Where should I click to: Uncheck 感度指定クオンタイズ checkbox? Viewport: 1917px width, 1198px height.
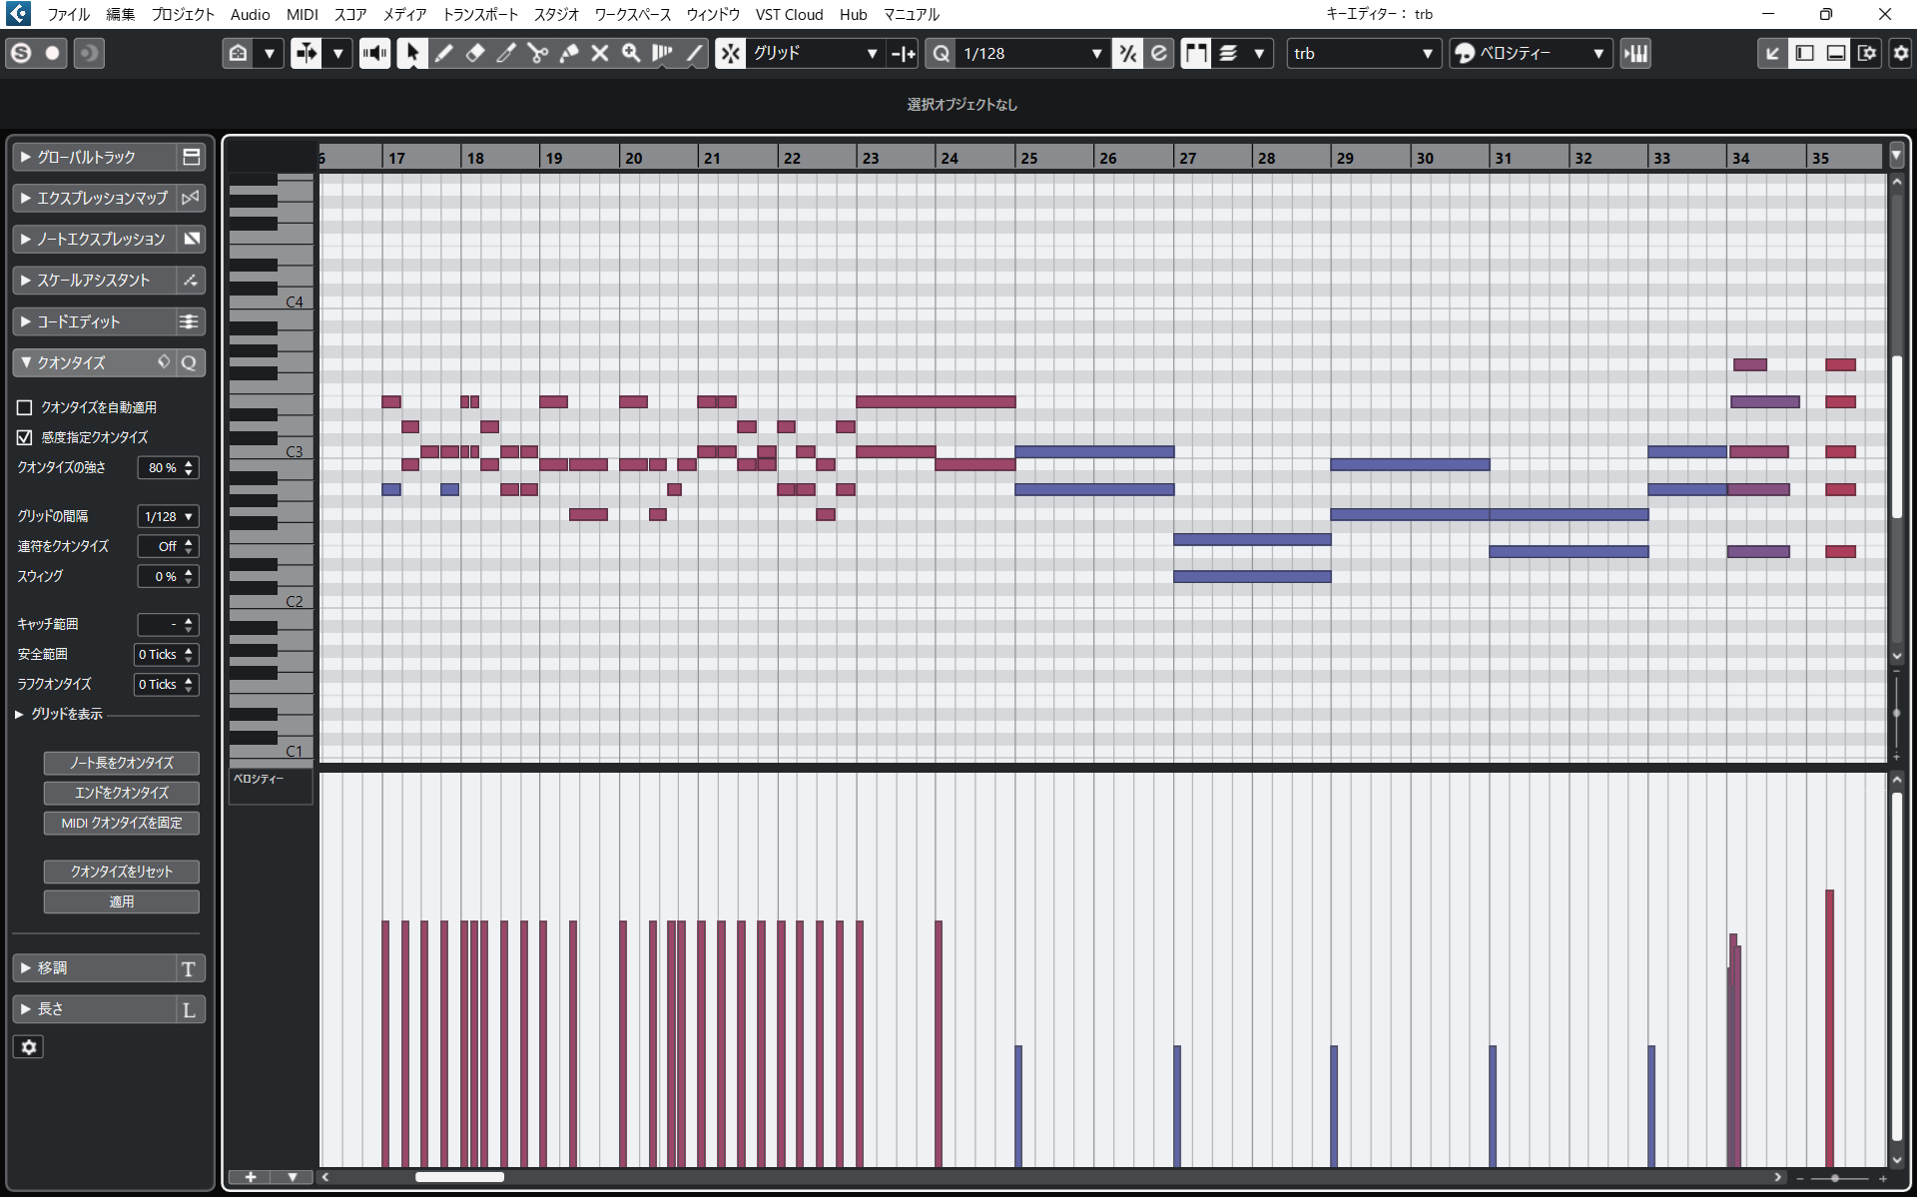coord(25,437)
